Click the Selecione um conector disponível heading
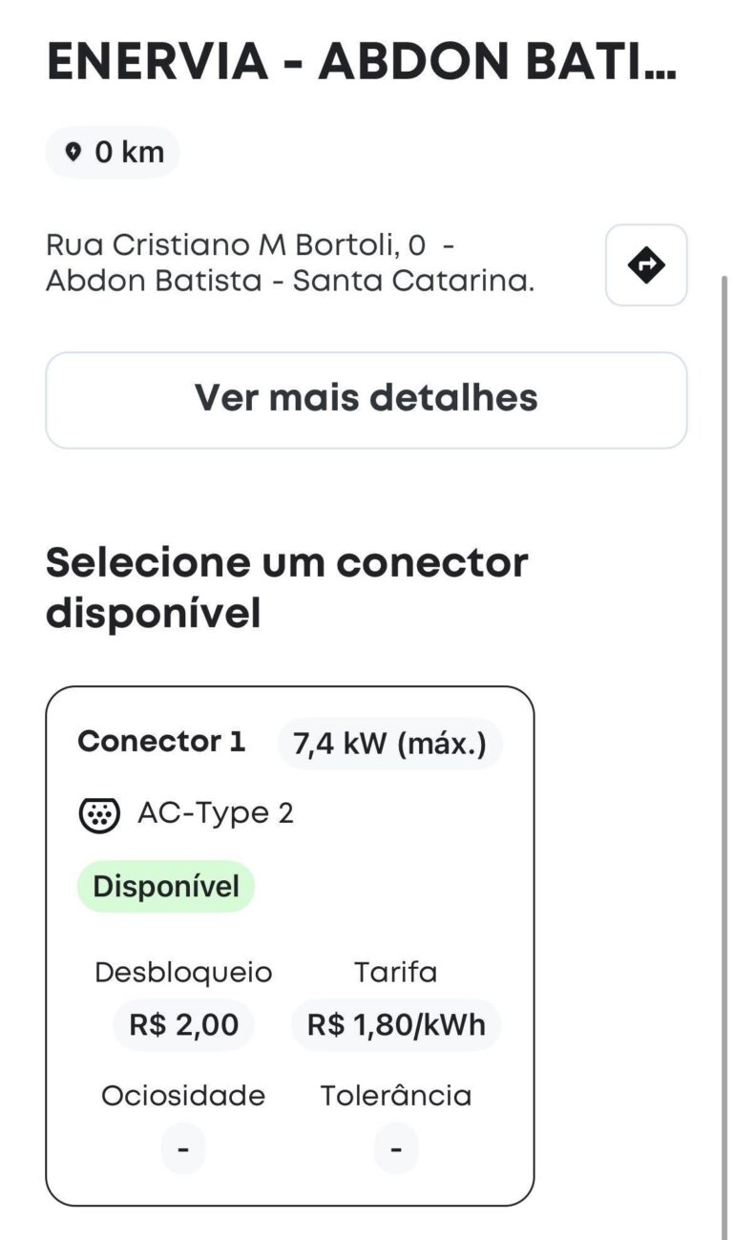The height and width of the screenshot is (1240, 733). click(x=286, y=588)
